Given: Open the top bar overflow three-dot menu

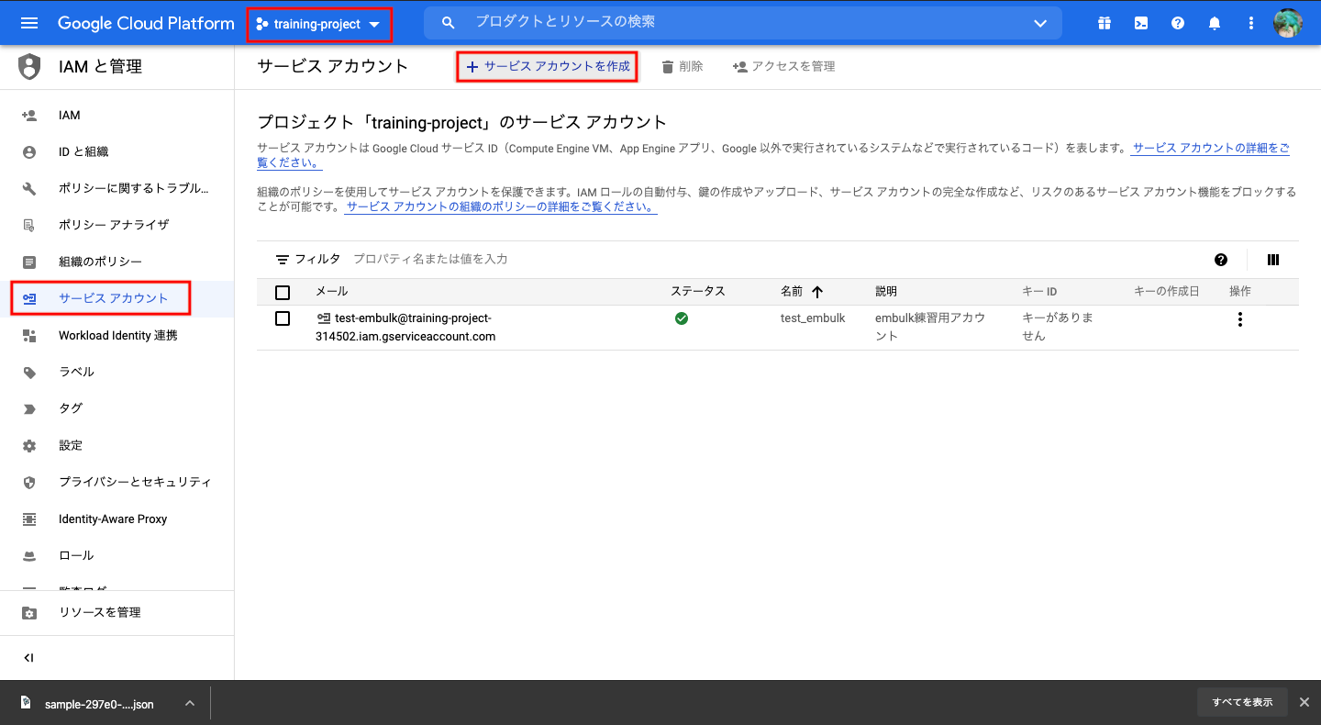Looking at the screenshot, I should 1250,23.
